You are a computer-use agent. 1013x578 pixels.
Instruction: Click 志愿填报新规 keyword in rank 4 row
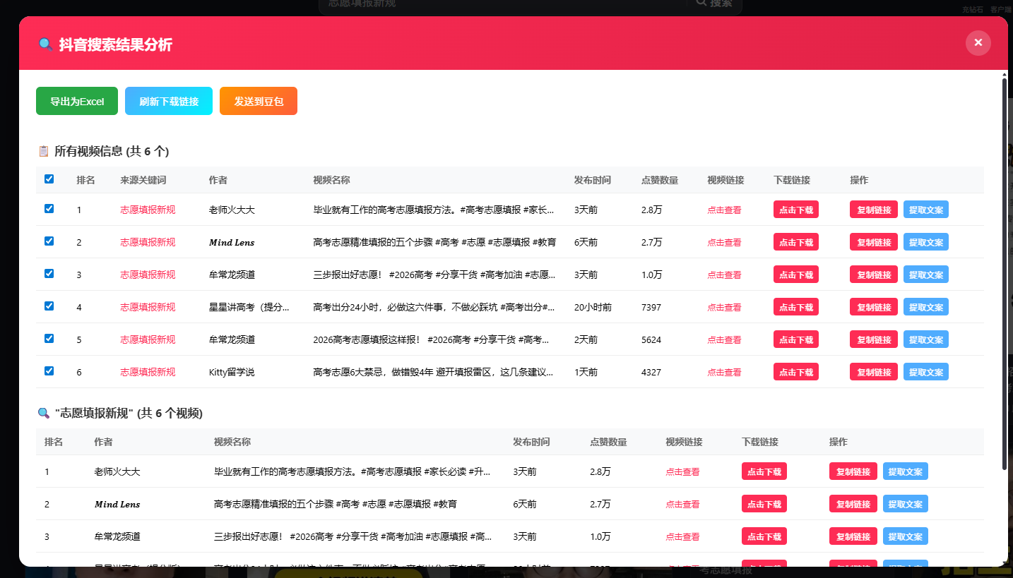pyautogui.click(x=148, y=307)
